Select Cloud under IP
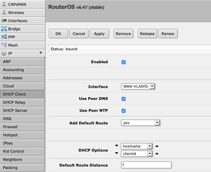 click(x=22, y=86)
